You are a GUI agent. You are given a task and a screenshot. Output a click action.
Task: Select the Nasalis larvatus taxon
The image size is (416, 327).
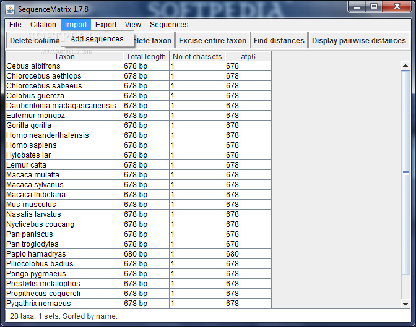64,214
